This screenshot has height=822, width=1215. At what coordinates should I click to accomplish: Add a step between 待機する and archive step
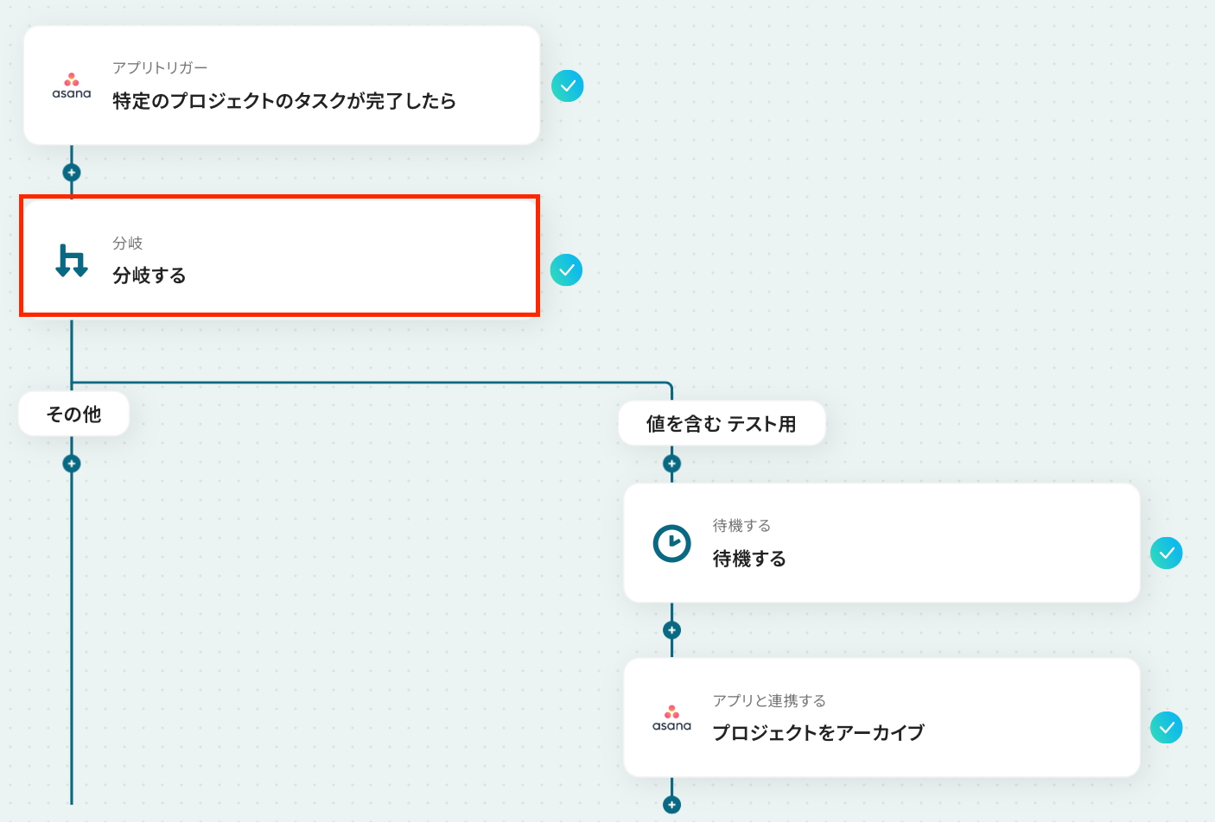(x=671, y=630)
